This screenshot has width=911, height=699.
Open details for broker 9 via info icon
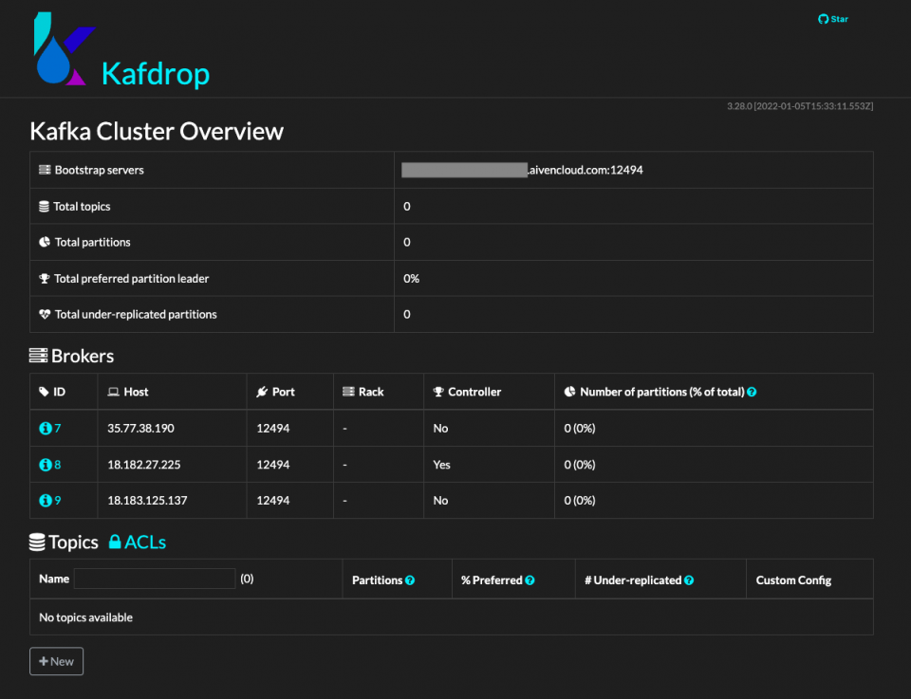tap(45, 500)
